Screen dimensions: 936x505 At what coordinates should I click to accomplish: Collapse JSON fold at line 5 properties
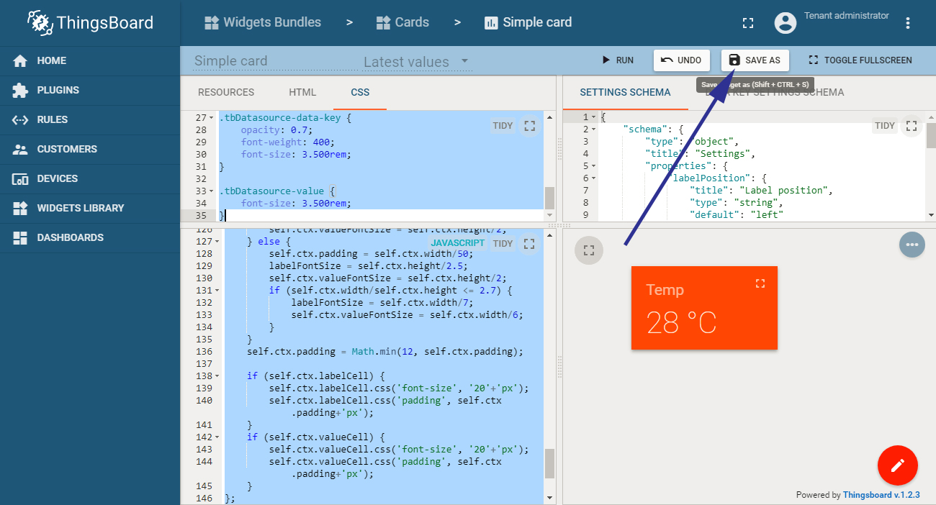click(x=593, y=166)
